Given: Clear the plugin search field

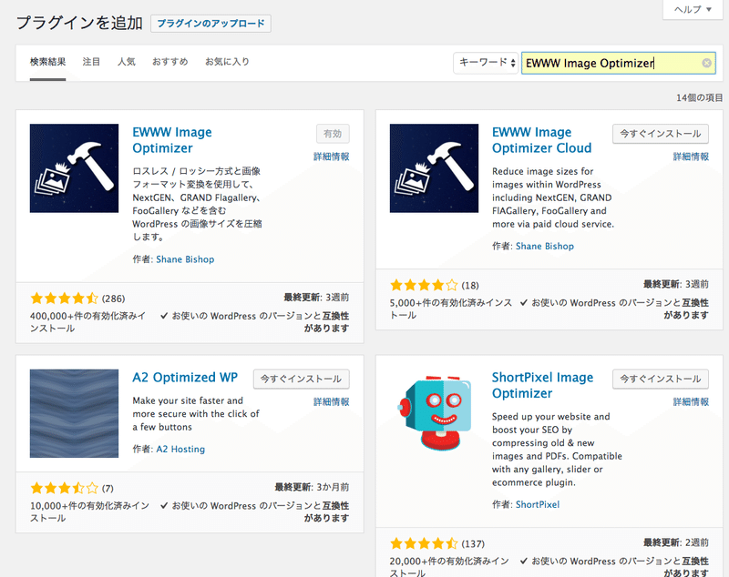Looking at the screenshot, I should pos(706,63).
